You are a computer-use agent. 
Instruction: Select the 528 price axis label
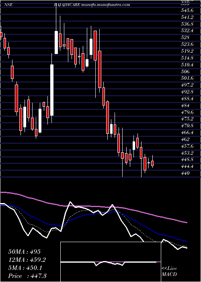pyautogui.click(x=185, y=37)
